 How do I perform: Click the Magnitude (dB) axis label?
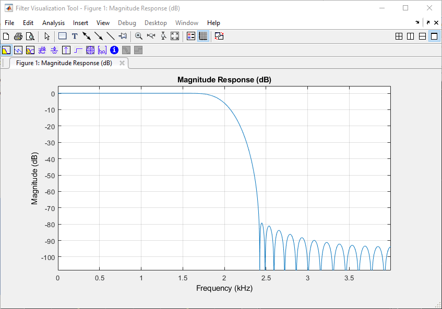[34, 178]
